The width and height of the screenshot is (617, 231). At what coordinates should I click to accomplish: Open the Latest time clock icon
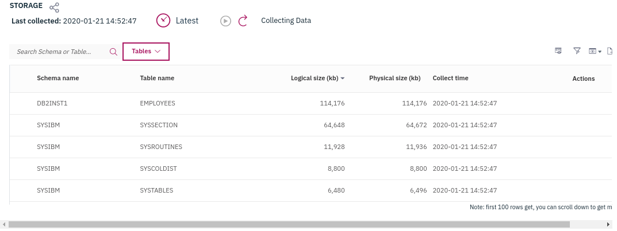164,21
